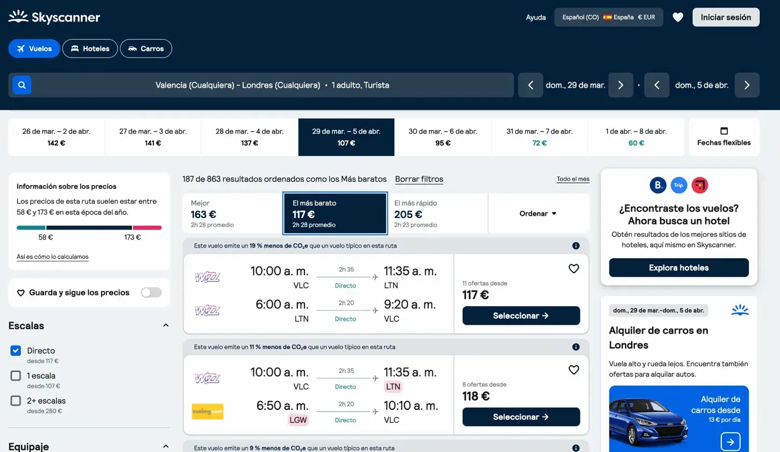The image size is (780, 452).
Task: Enable the 1 escala filter
Action: coord(16,376)
